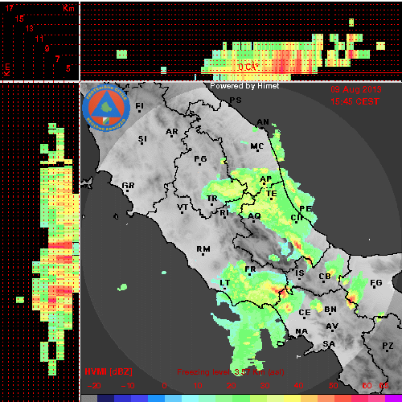This screenshot has width=402, height=402.
Task: Click the SA city label
Action: pos(329,343)
